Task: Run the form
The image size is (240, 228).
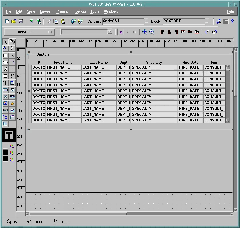Action: pyautogui.click(x=31, y=21)
